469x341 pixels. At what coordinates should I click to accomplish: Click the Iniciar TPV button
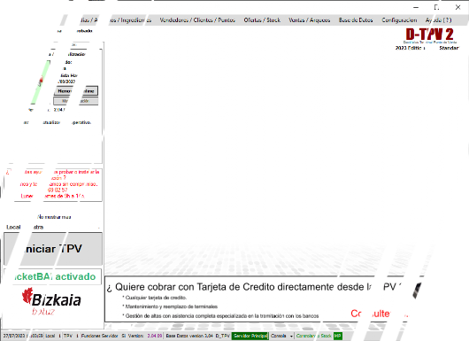(53, 249)
